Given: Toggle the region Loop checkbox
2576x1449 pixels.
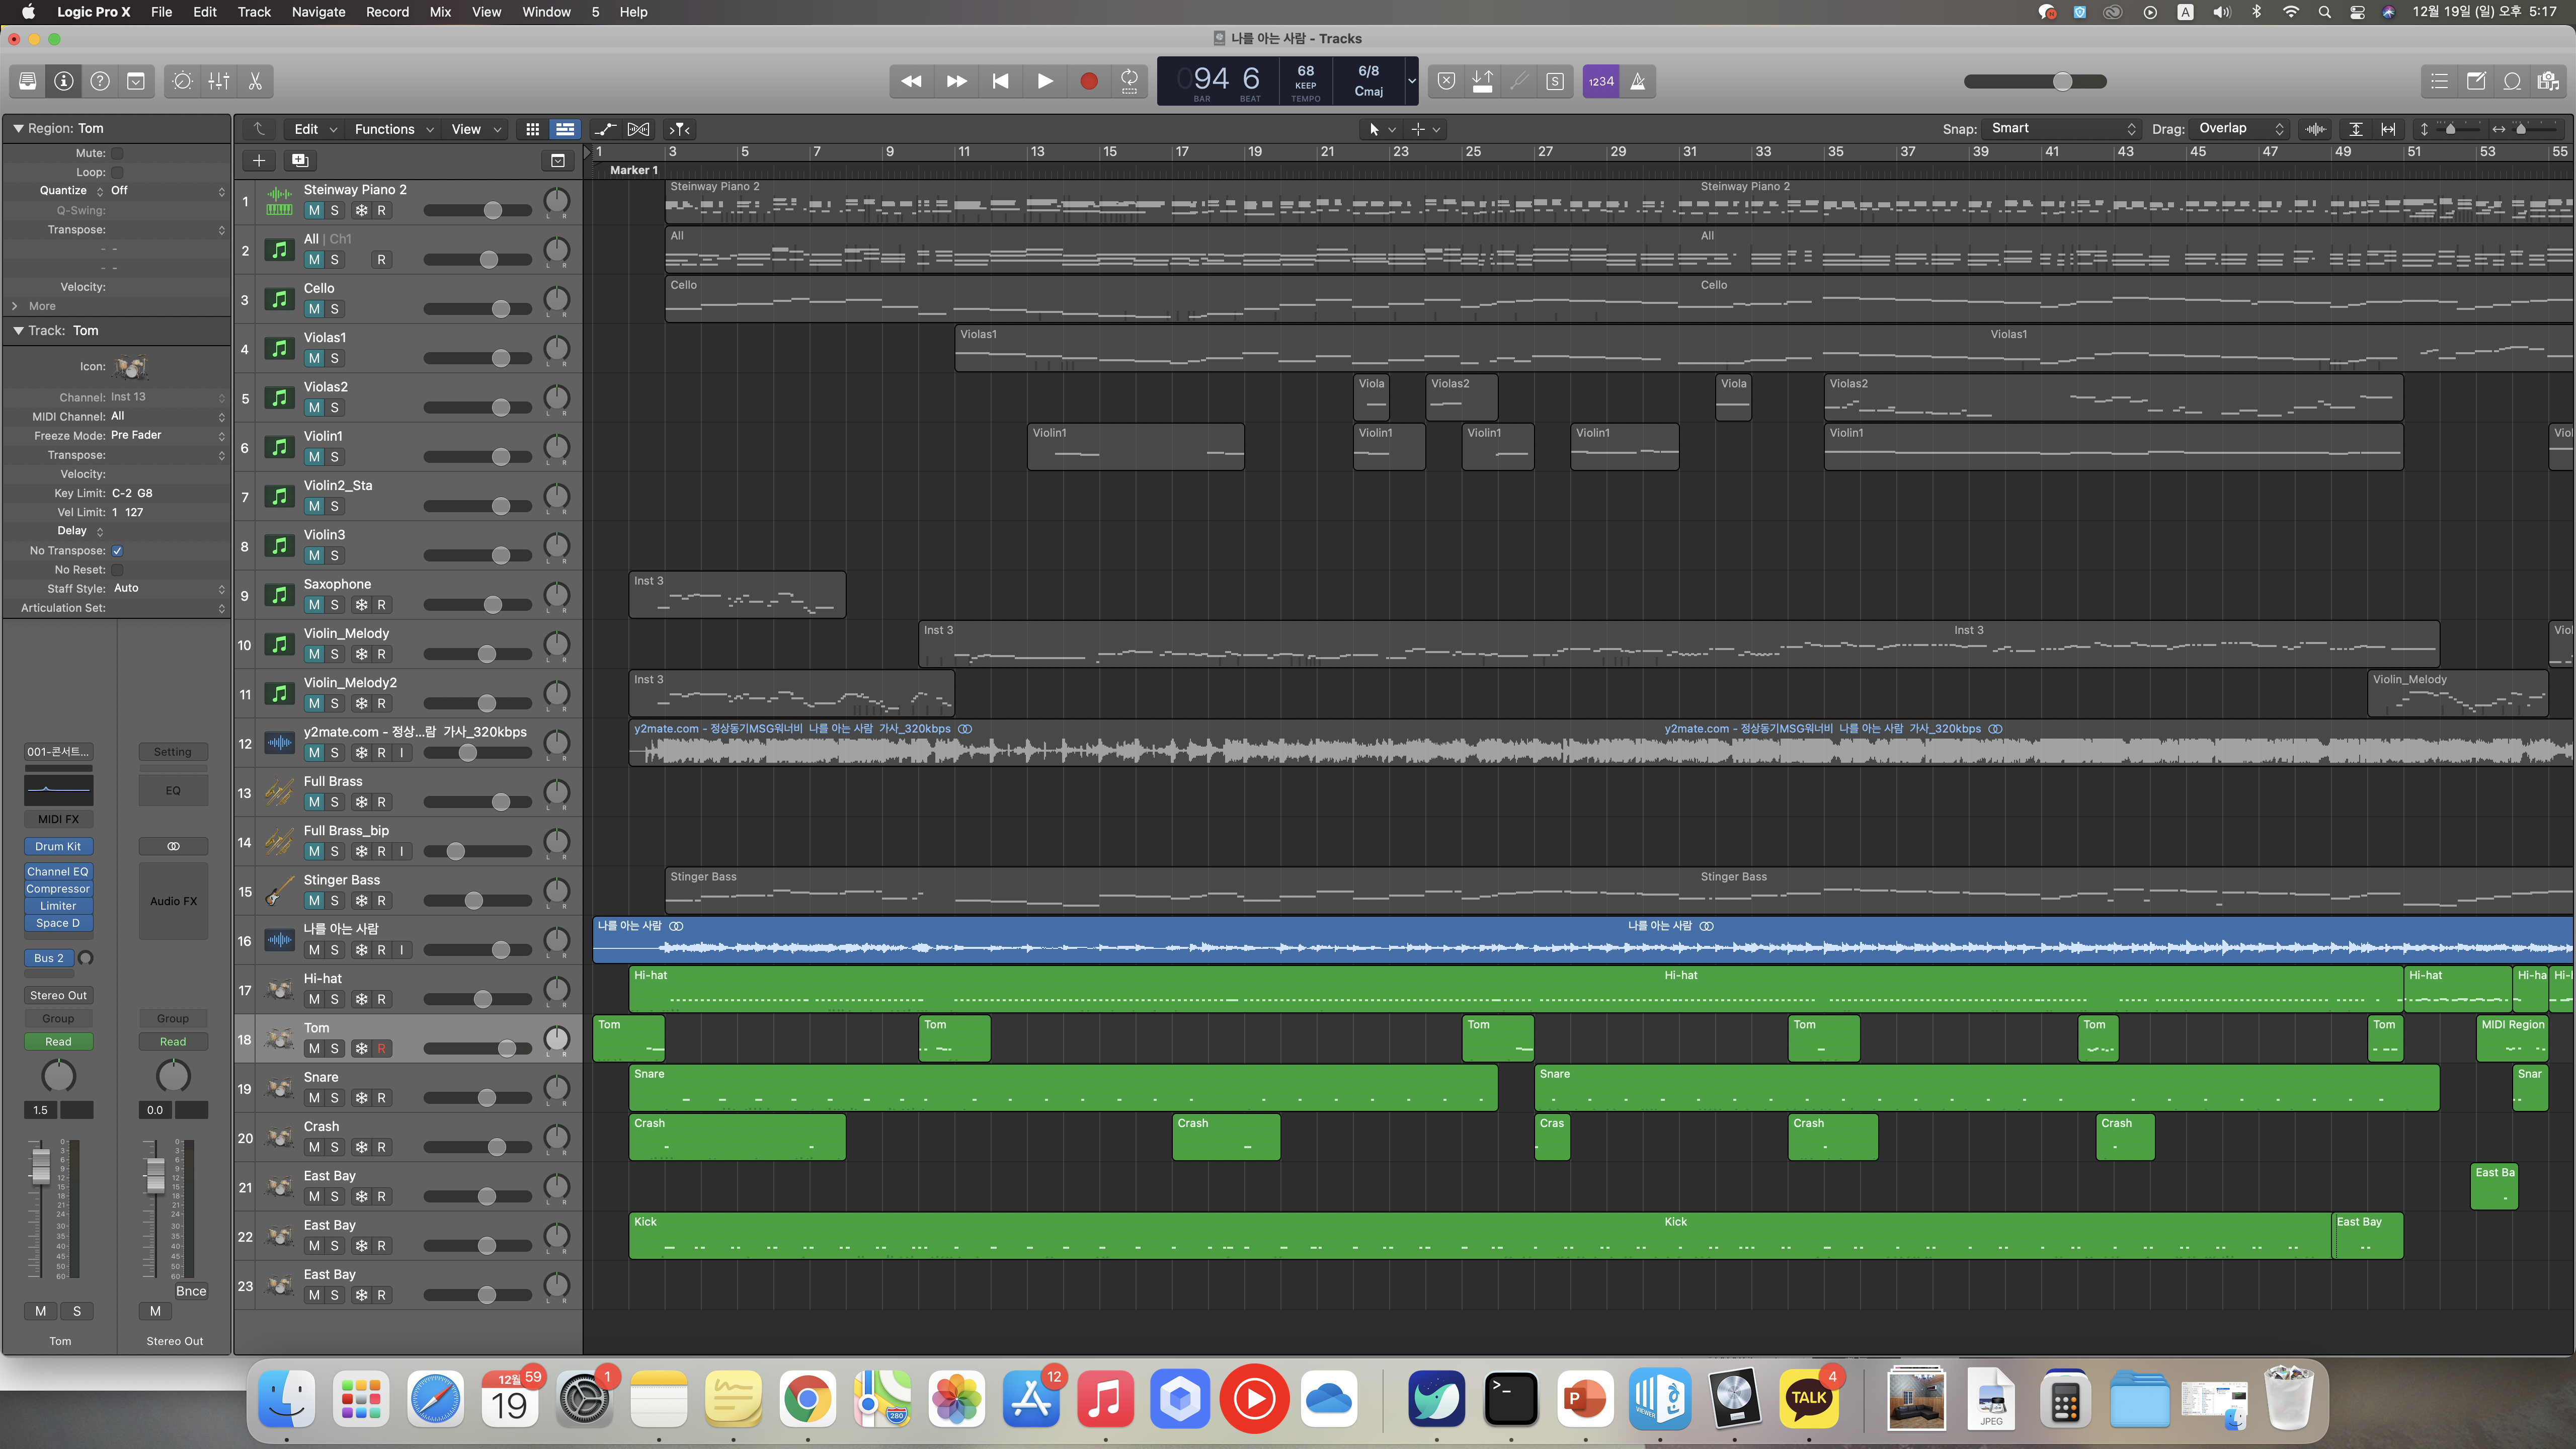Looking at the screenshot, I should (117, 172).
